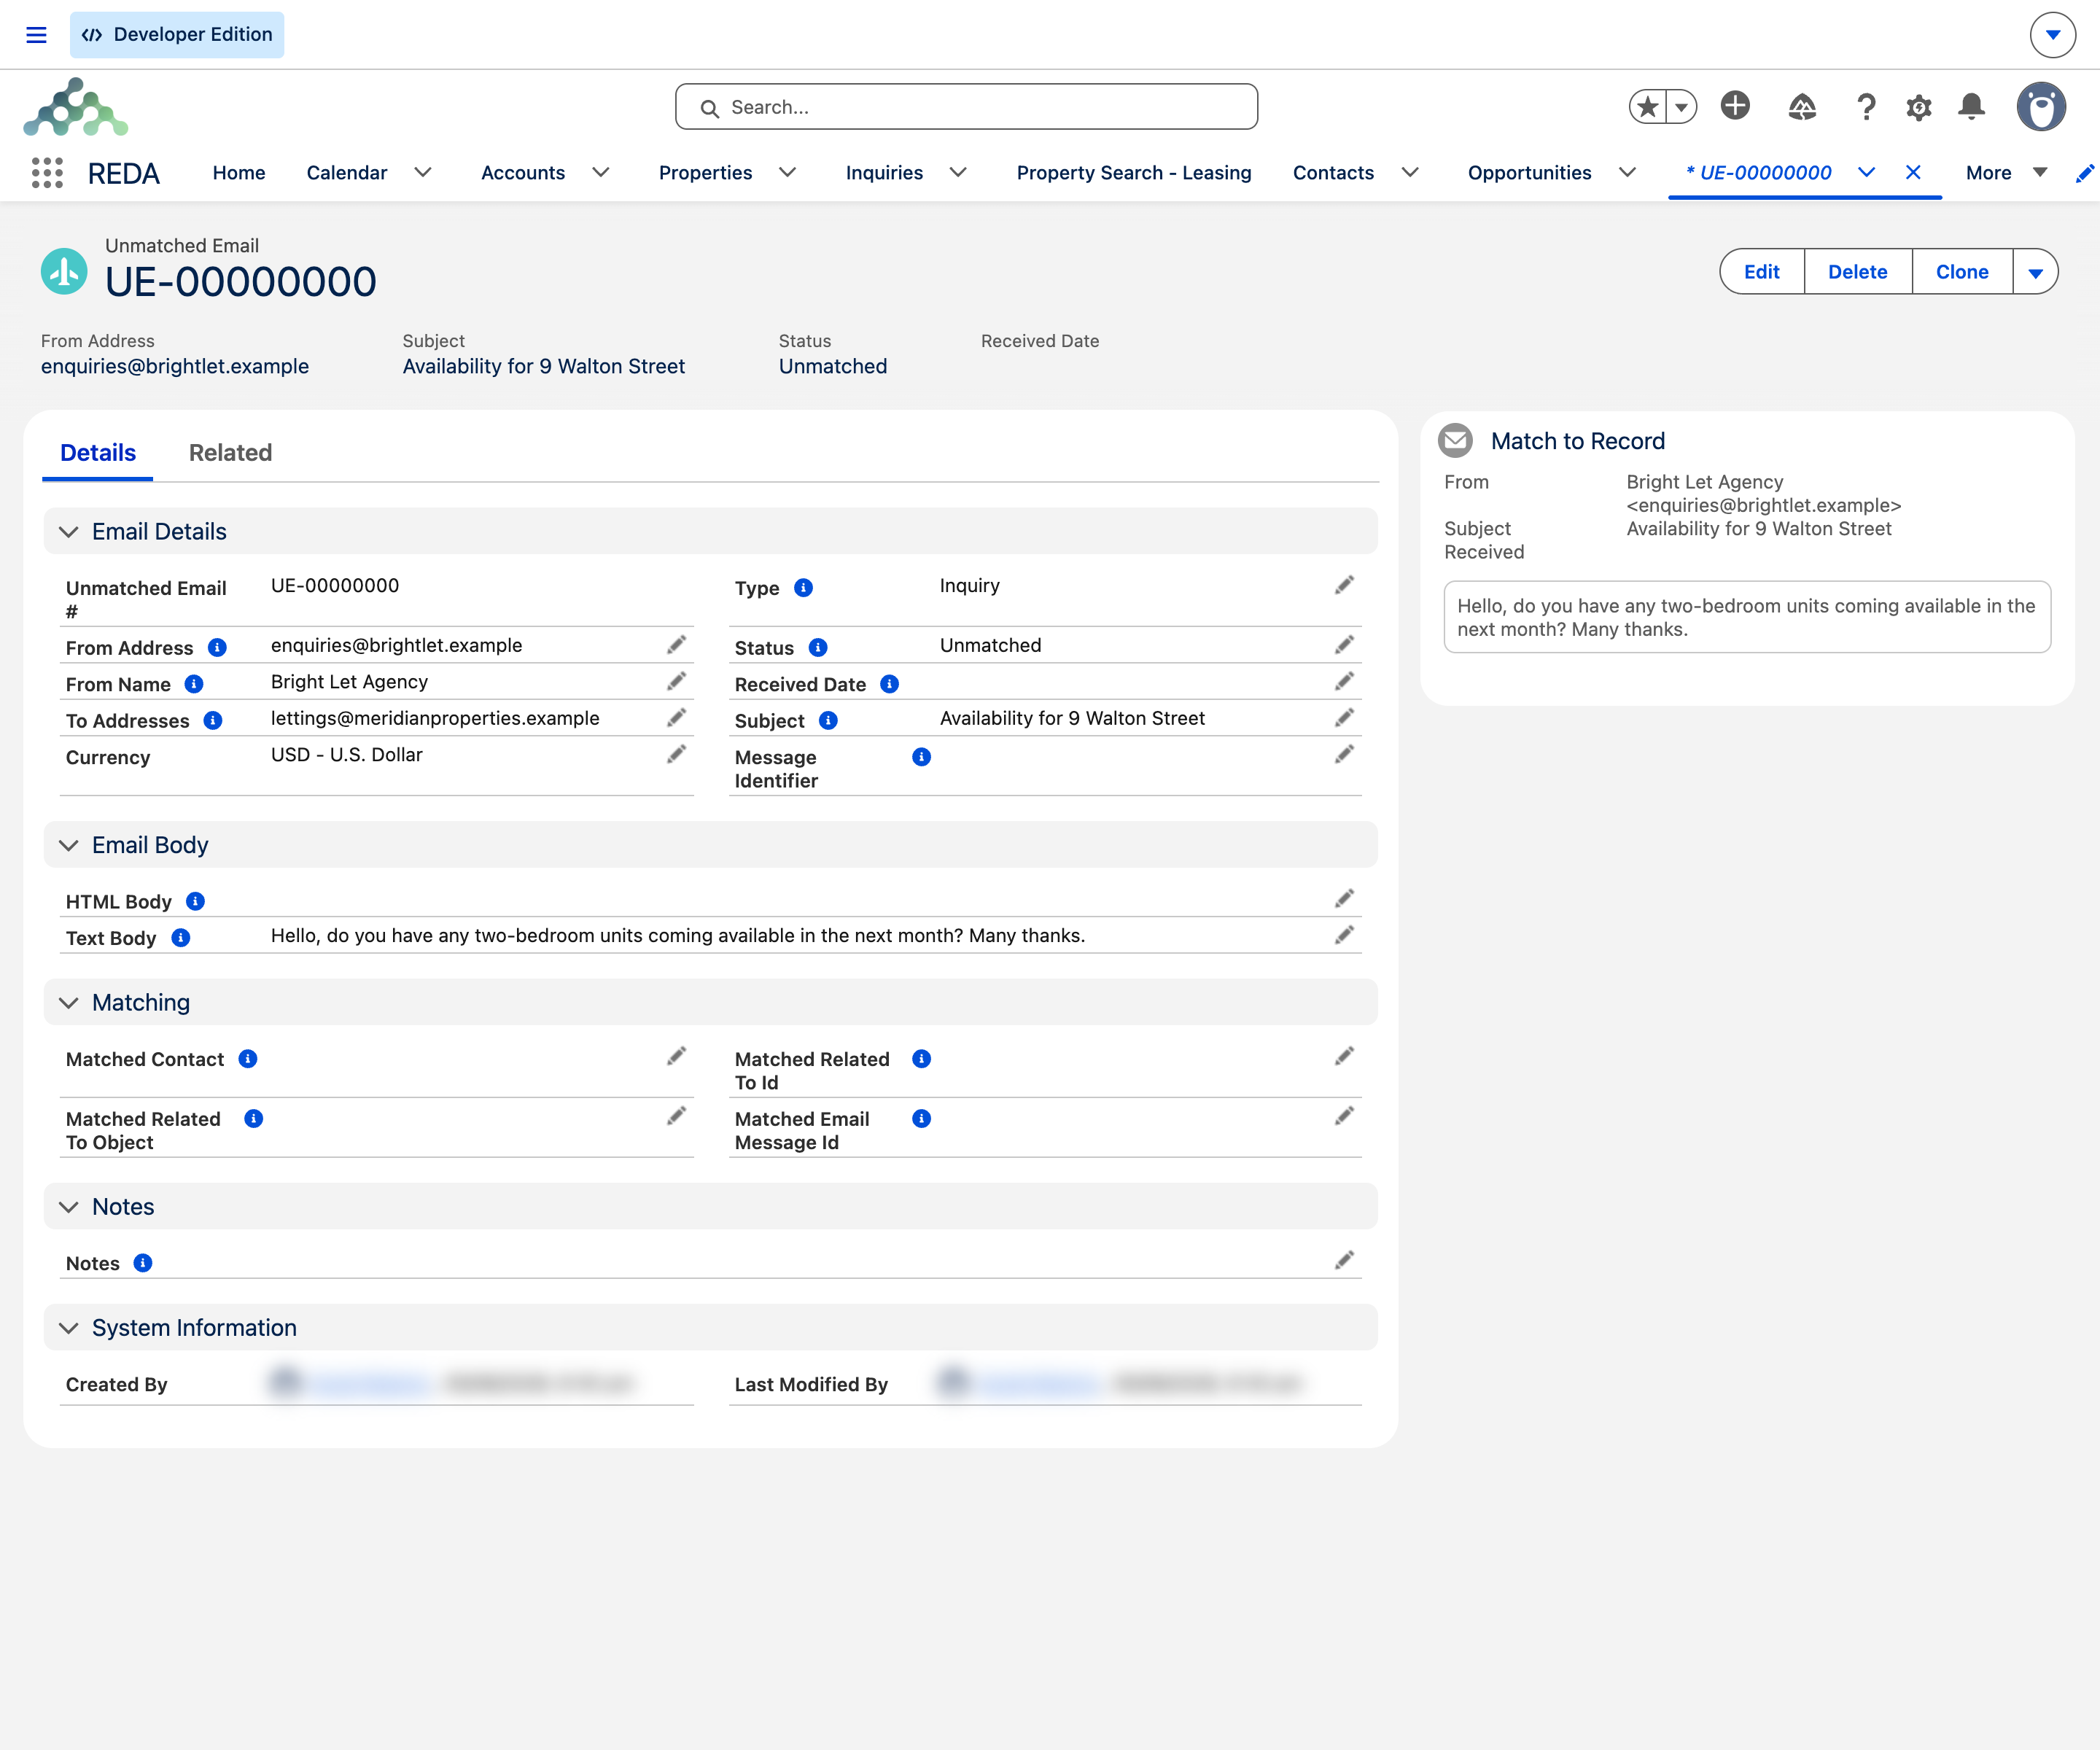Show info tooltip for Received Date

tap(889, 684)
